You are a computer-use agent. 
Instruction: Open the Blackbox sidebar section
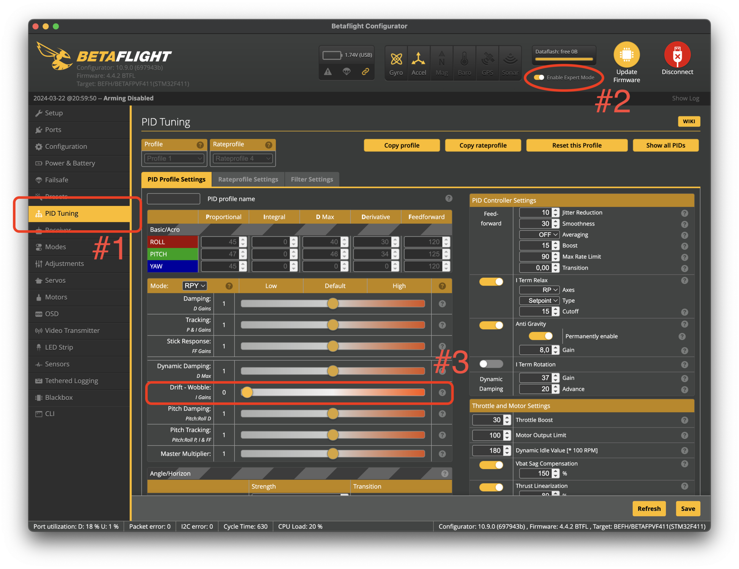point(79,398)
